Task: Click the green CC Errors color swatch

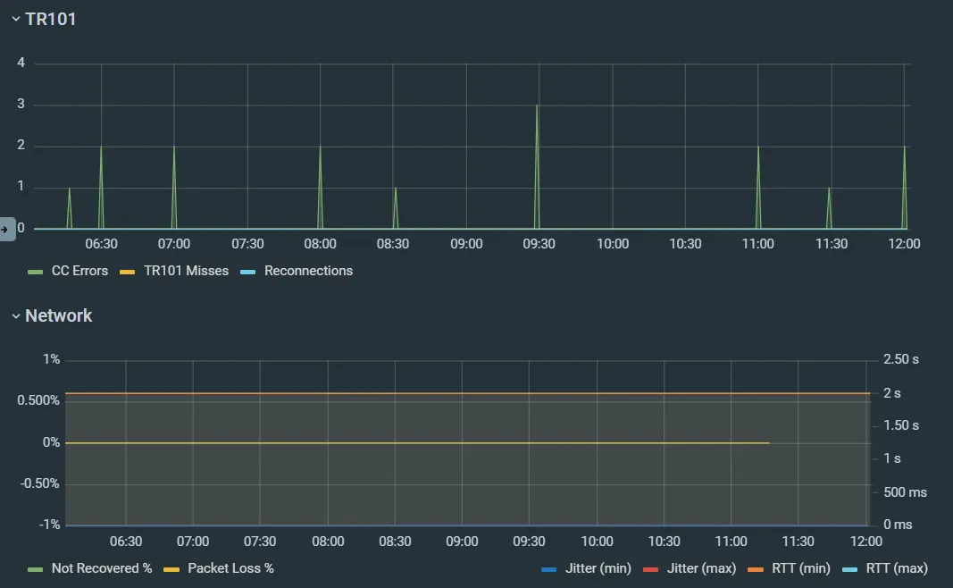Action: 35,272
